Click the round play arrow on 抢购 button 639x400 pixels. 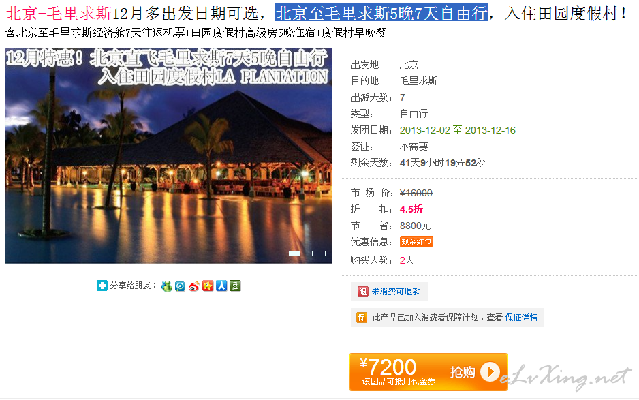point(490,372)
